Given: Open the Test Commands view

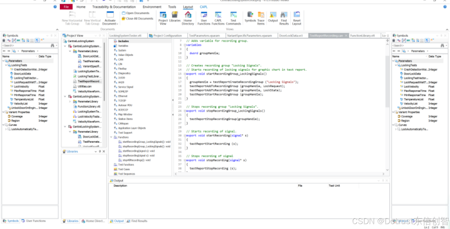Looking at the screenshot, I should click(234, 18).
